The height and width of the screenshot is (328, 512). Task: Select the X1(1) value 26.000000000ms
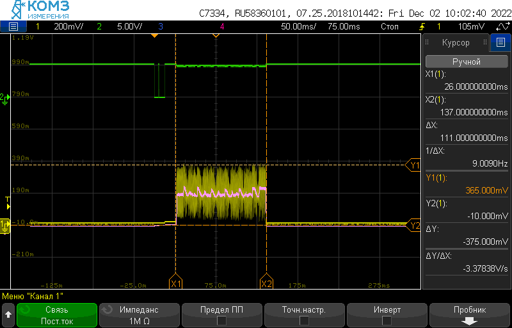(476, 87)
